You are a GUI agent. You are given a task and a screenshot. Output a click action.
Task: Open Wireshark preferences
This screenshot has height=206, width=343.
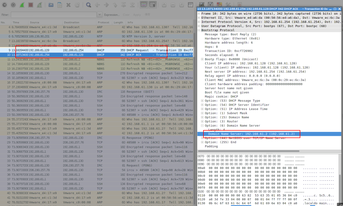point(228,4)
